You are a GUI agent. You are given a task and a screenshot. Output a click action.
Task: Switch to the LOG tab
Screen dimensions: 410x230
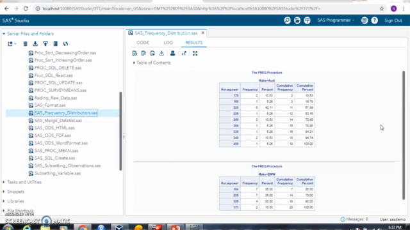[x=168, y=43]
